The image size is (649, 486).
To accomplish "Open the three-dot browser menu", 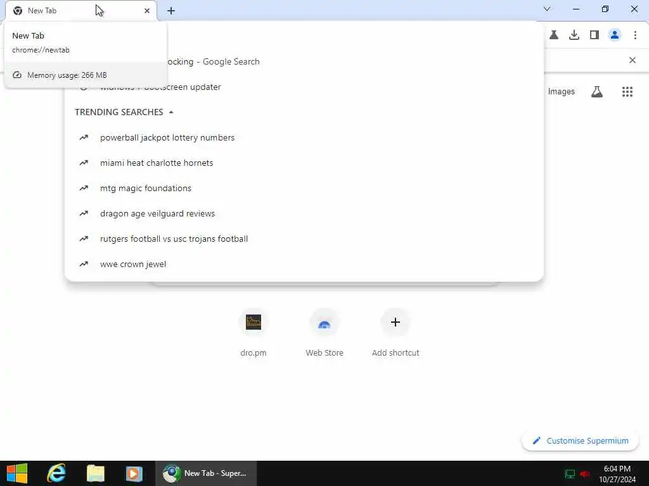I will click(x=635, y=35).
